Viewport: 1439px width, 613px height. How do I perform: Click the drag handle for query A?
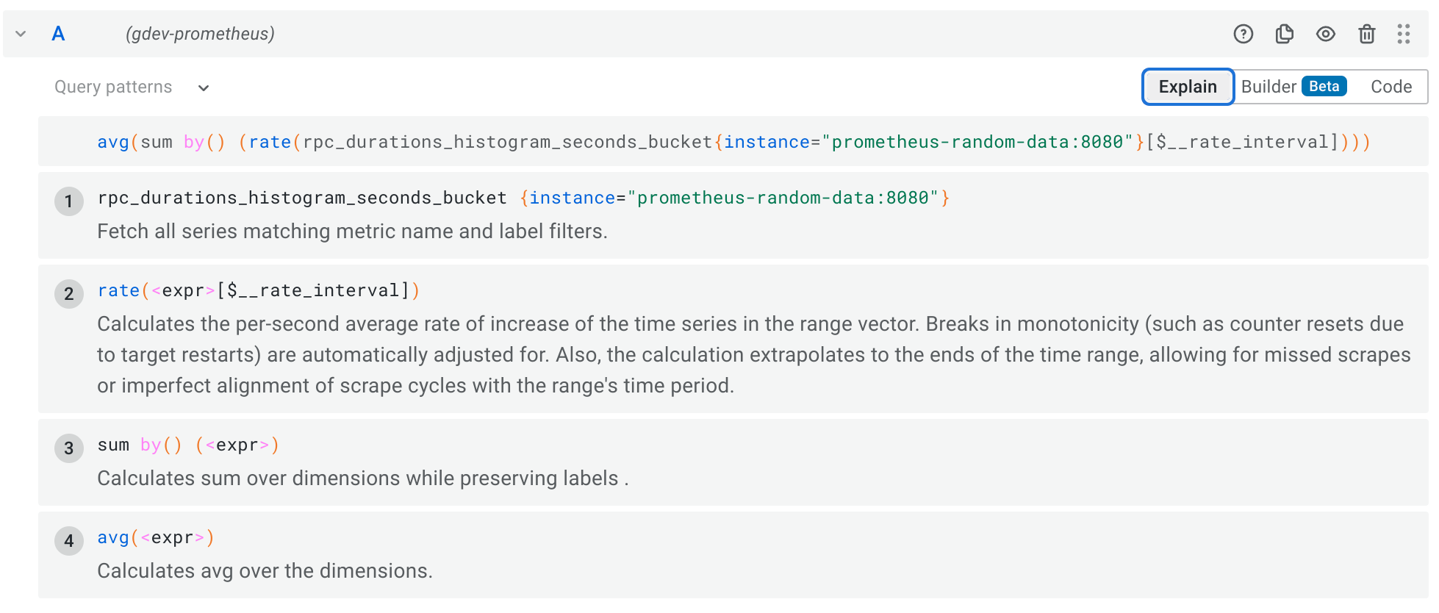(1403, 34)
